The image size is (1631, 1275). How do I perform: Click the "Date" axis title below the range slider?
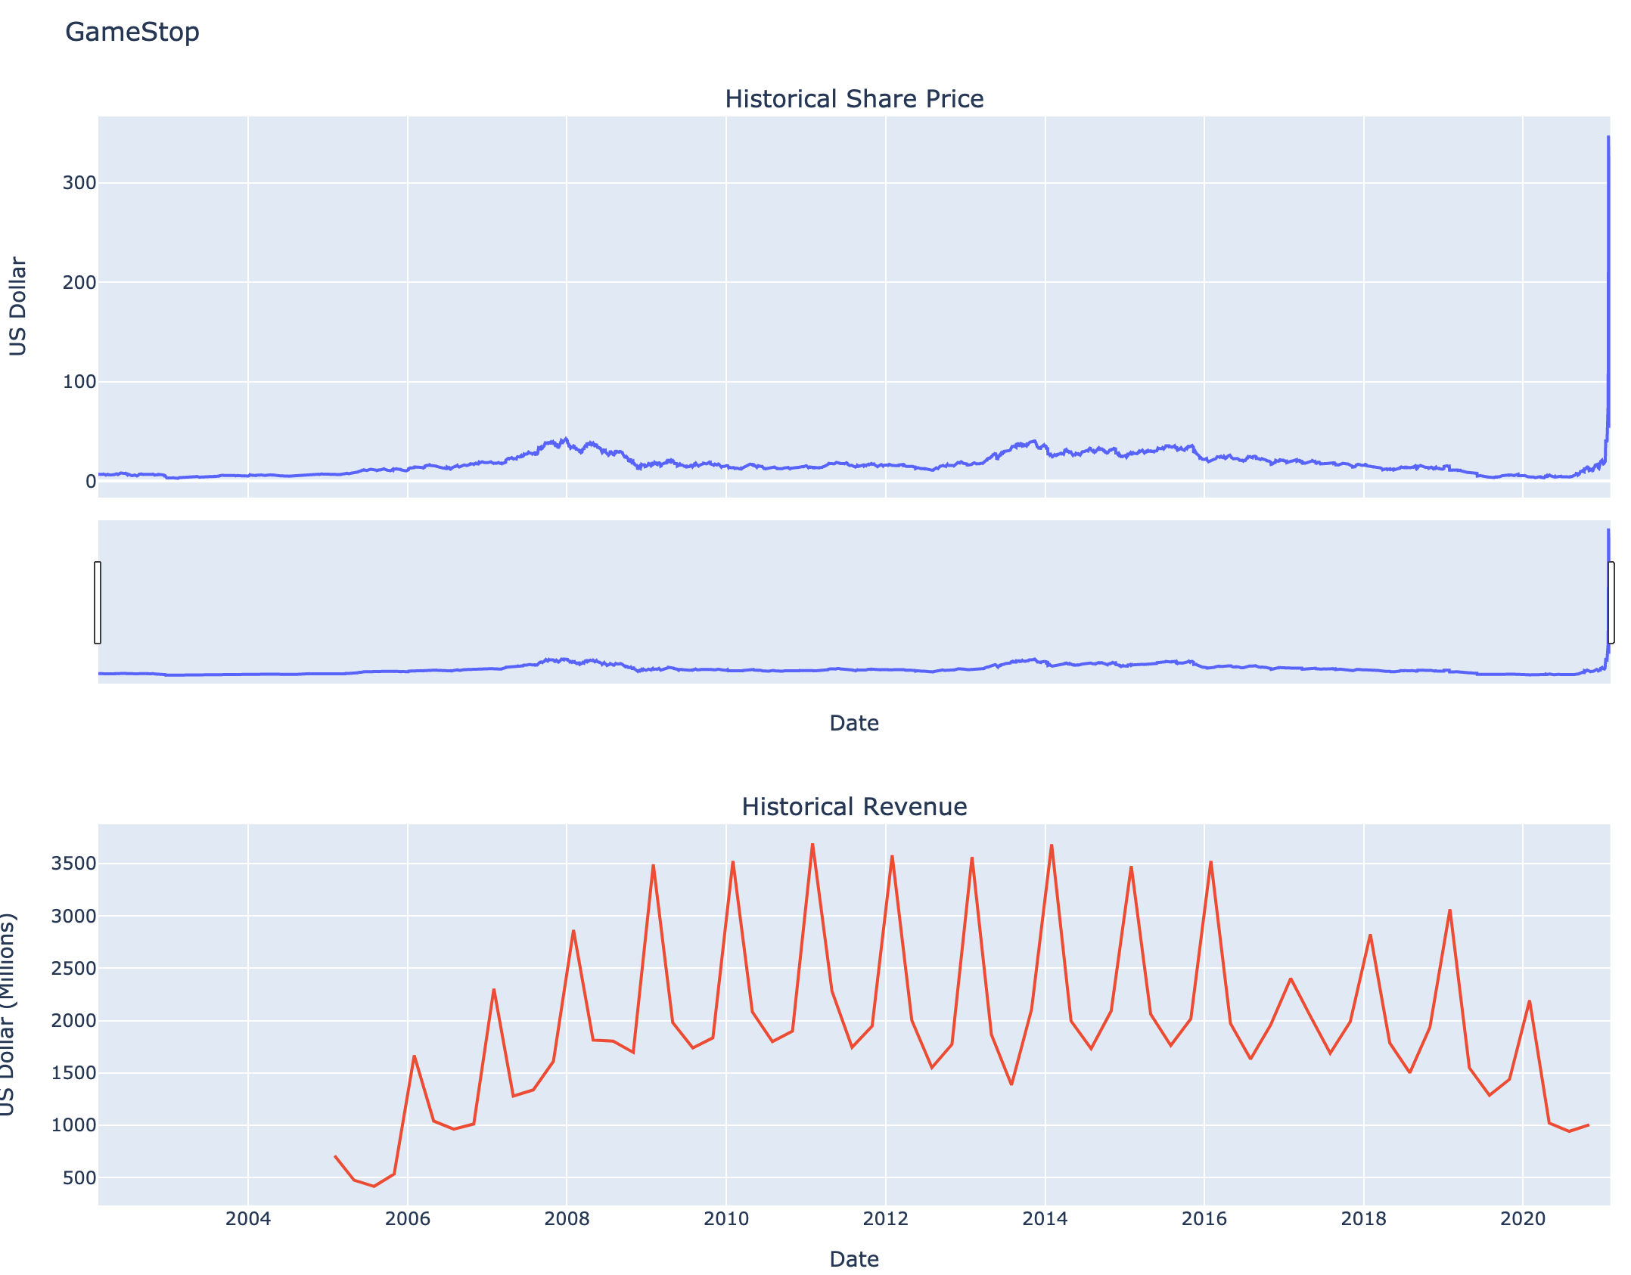854,724
